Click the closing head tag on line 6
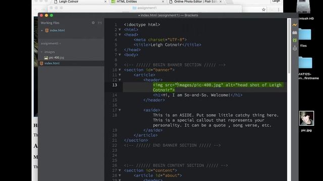This screenshot has height=181, width=323. pos(132,50)
